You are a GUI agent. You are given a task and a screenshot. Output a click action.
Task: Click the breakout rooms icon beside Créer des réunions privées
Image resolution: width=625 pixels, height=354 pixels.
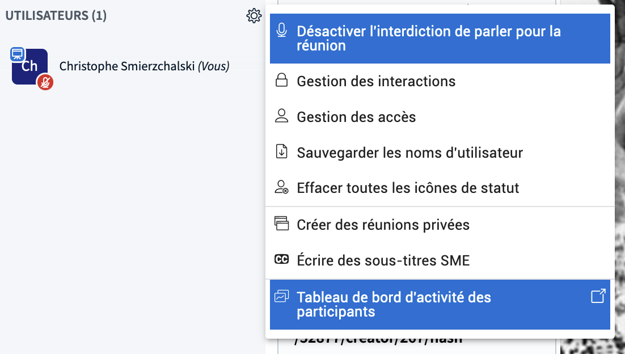tap(281, 224)
